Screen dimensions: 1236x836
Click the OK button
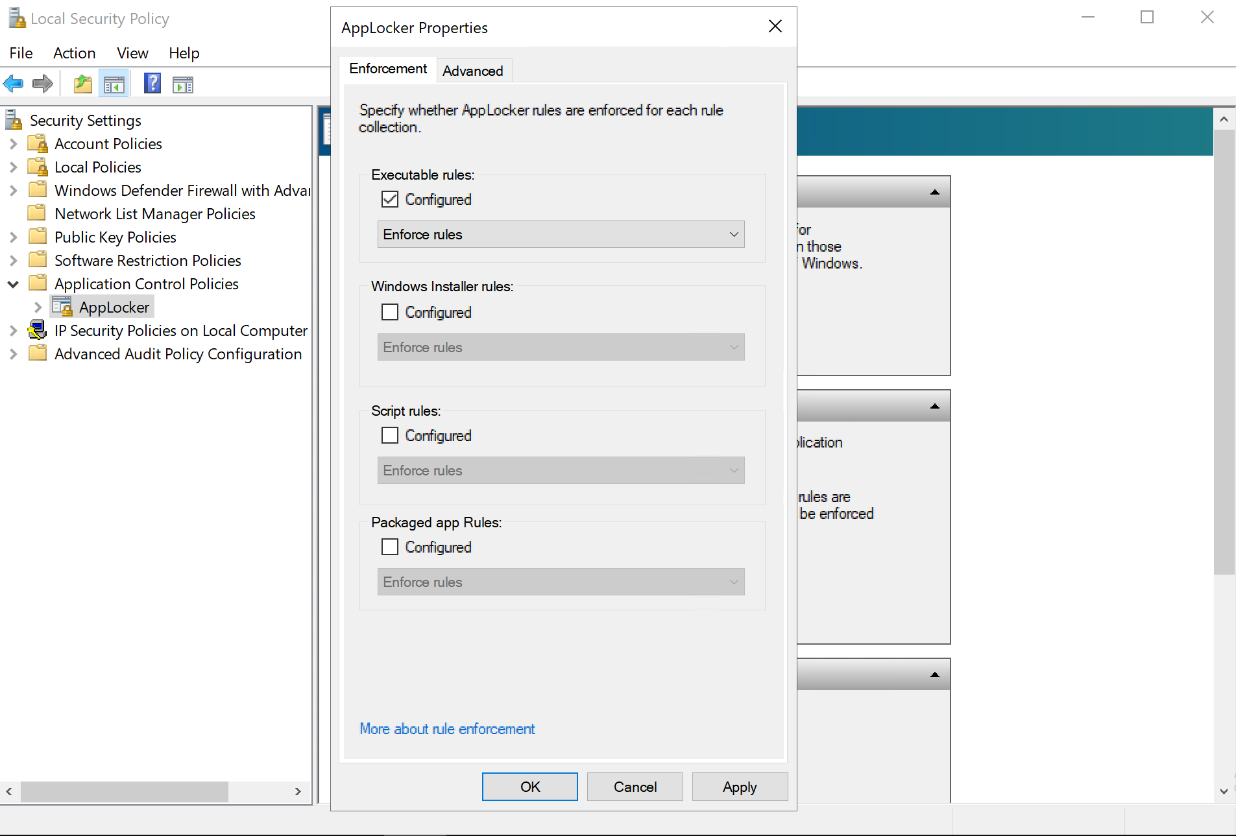tap(529, 787)
